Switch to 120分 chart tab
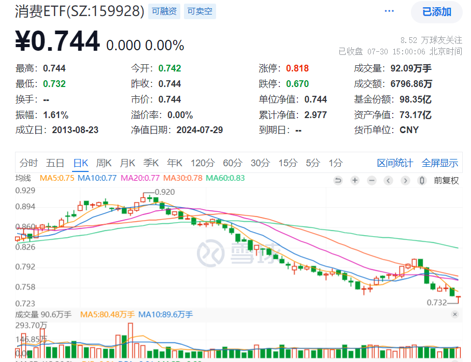 tap(203, 163)
